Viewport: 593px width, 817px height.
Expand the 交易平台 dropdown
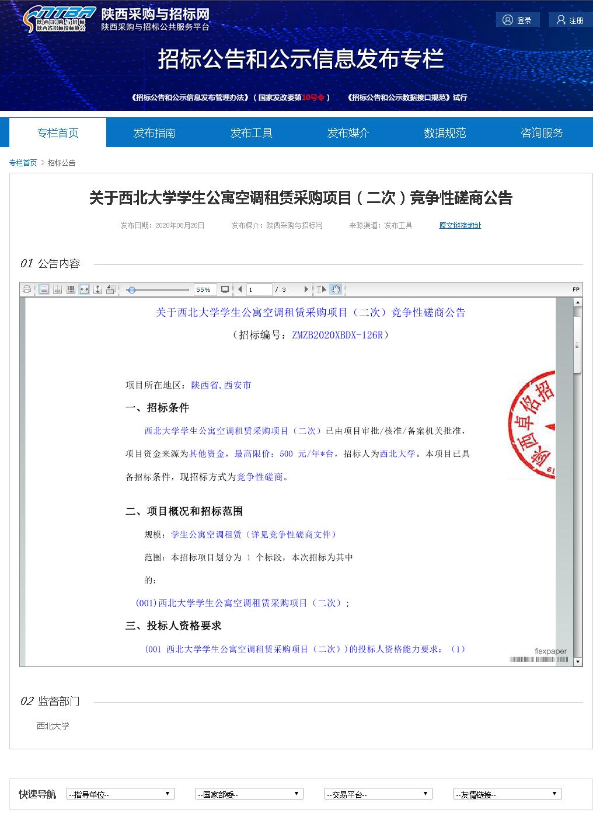click(x=378, y=794)
